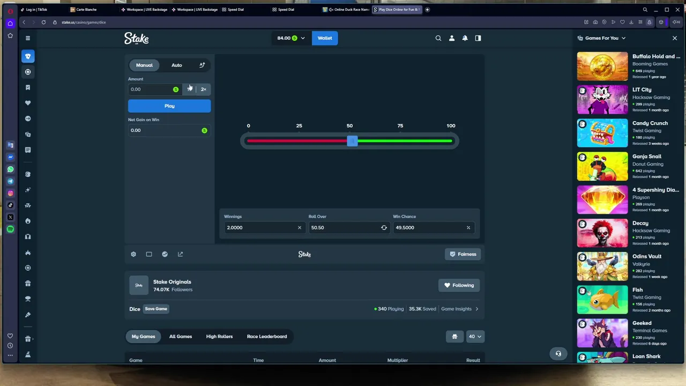This screenshot has height=386, width=686.
Task: Open live stats icon below the game
Action: (x=165, y=254)
